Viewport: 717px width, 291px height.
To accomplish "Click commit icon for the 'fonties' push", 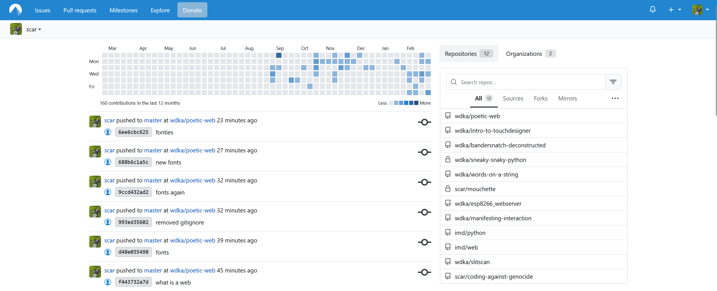I will tap(424, 122).
